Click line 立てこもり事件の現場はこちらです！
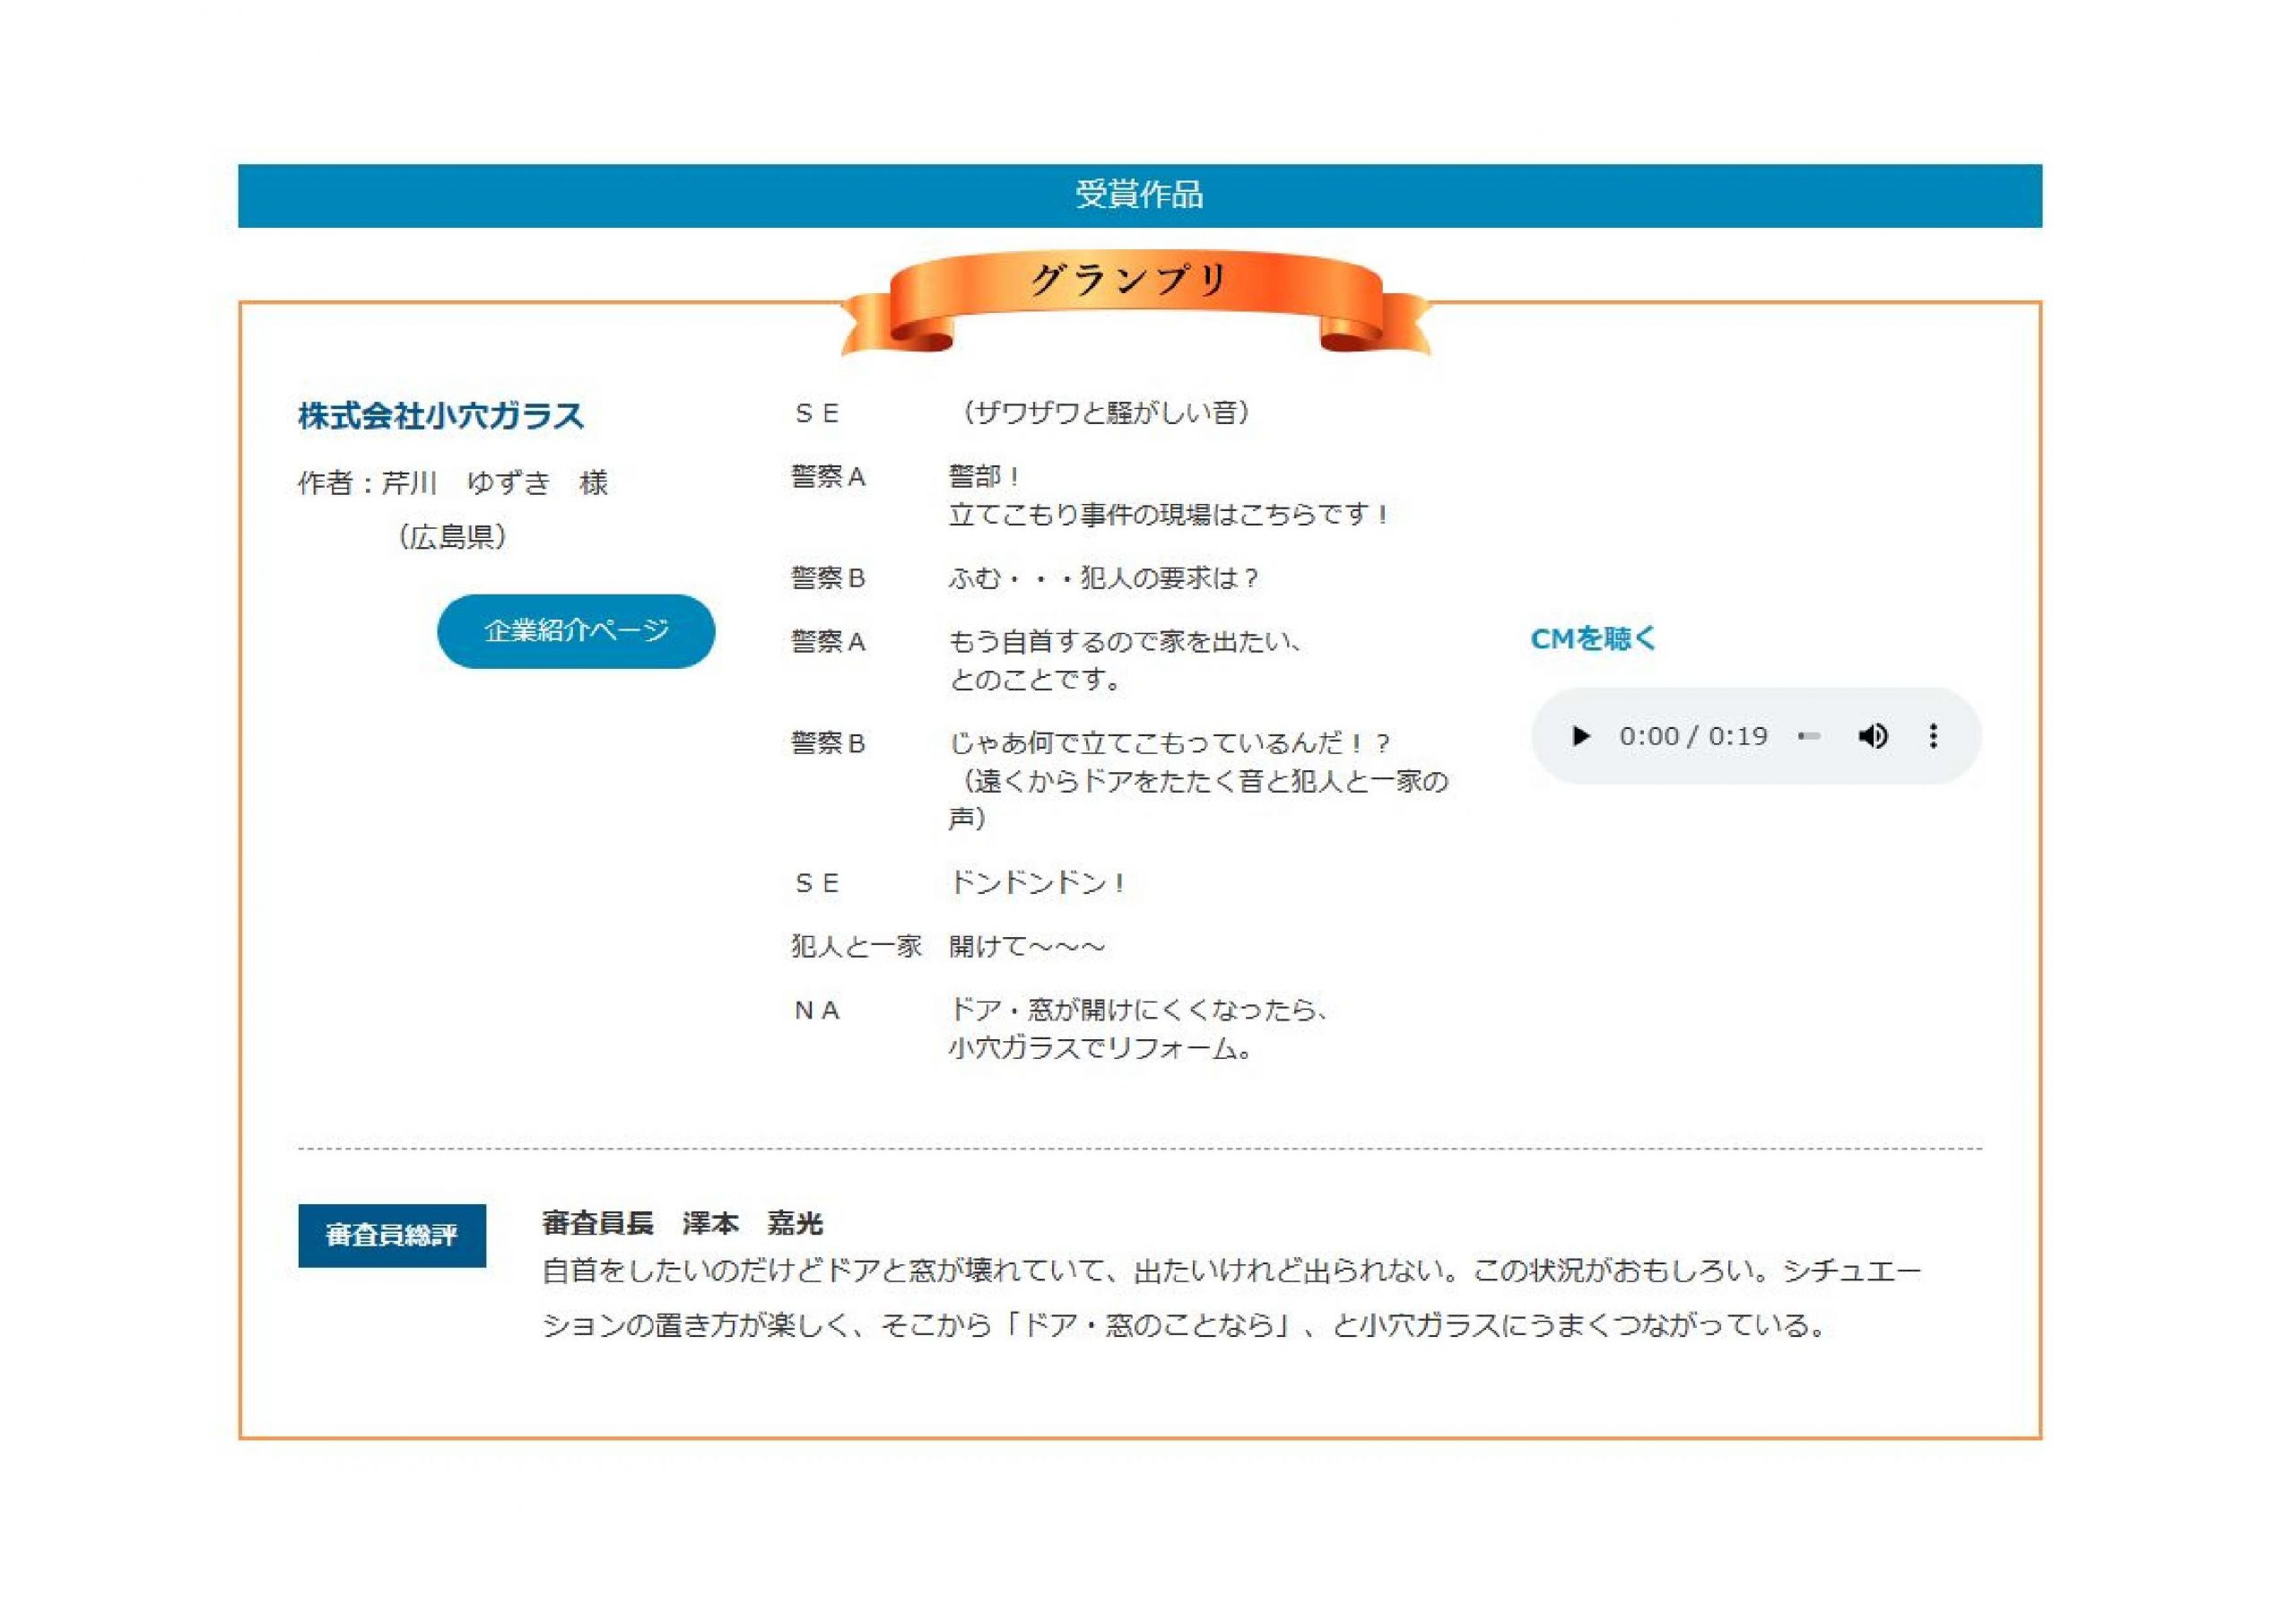Screen dimensions: 2296x1623 (1168, 514)
